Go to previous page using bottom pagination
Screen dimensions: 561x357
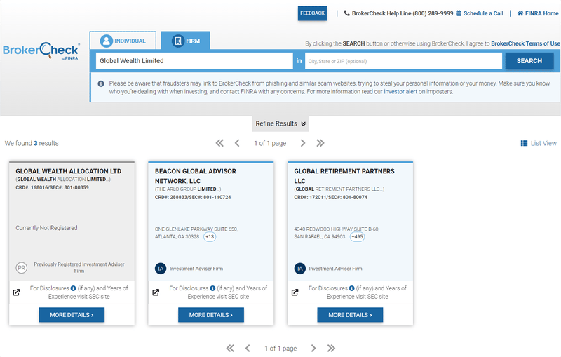[x=248, y=348]
